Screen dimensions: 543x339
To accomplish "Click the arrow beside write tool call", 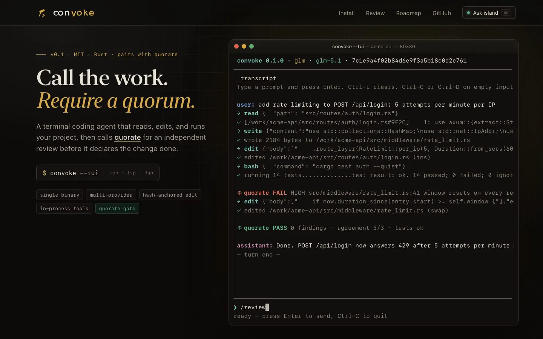I will [239, 131].
